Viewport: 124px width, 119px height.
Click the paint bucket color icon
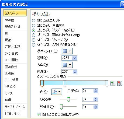(55, 92)
